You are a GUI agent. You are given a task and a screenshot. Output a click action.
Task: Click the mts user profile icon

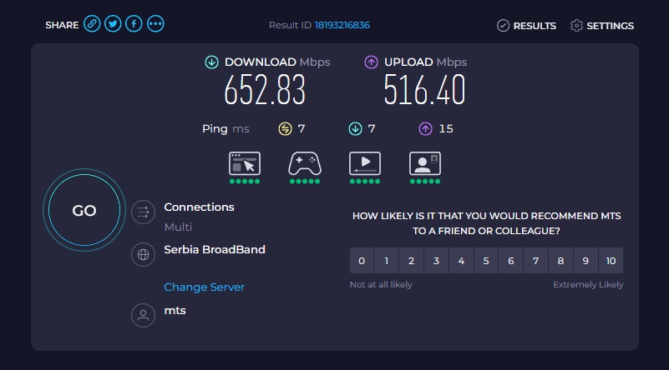(143, 315)
